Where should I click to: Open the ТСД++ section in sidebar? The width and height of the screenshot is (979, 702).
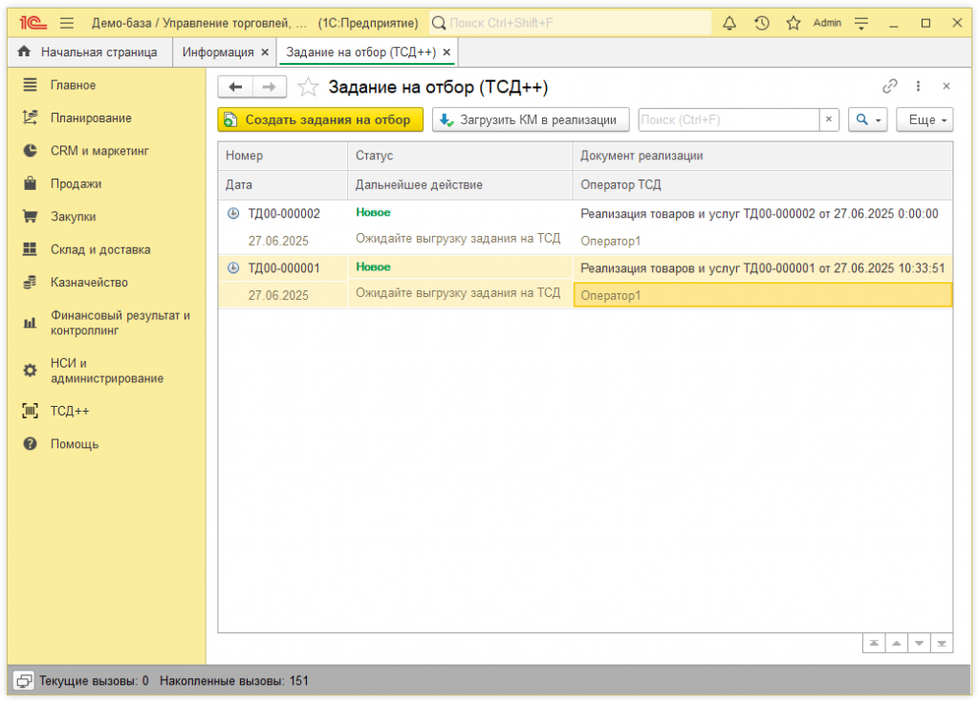(70, 411)
